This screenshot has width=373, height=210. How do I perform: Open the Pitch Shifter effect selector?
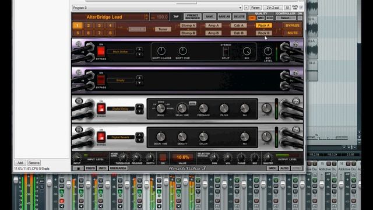(x=121, y=52)
